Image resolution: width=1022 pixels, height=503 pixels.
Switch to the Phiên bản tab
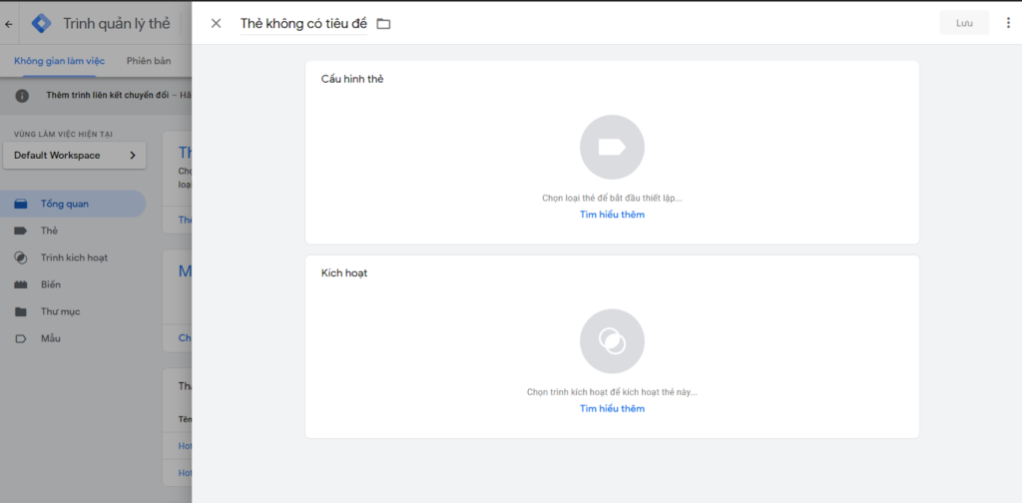[149, 61]
